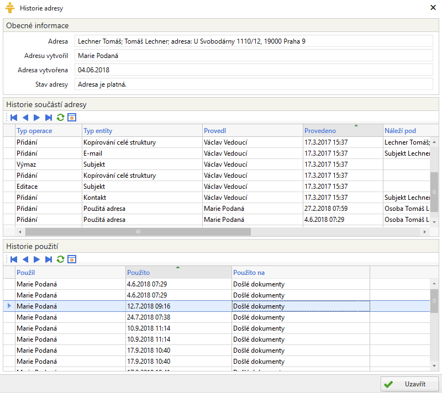
Task: Sort by Provedeno column header
Action: pos(343,131)
